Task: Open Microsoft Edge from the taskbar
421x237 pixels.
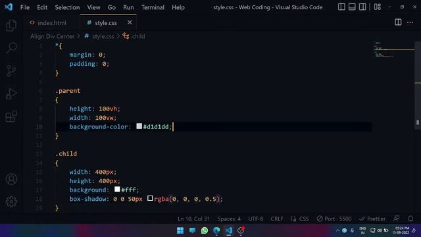Action: click(x=216, y=230)
